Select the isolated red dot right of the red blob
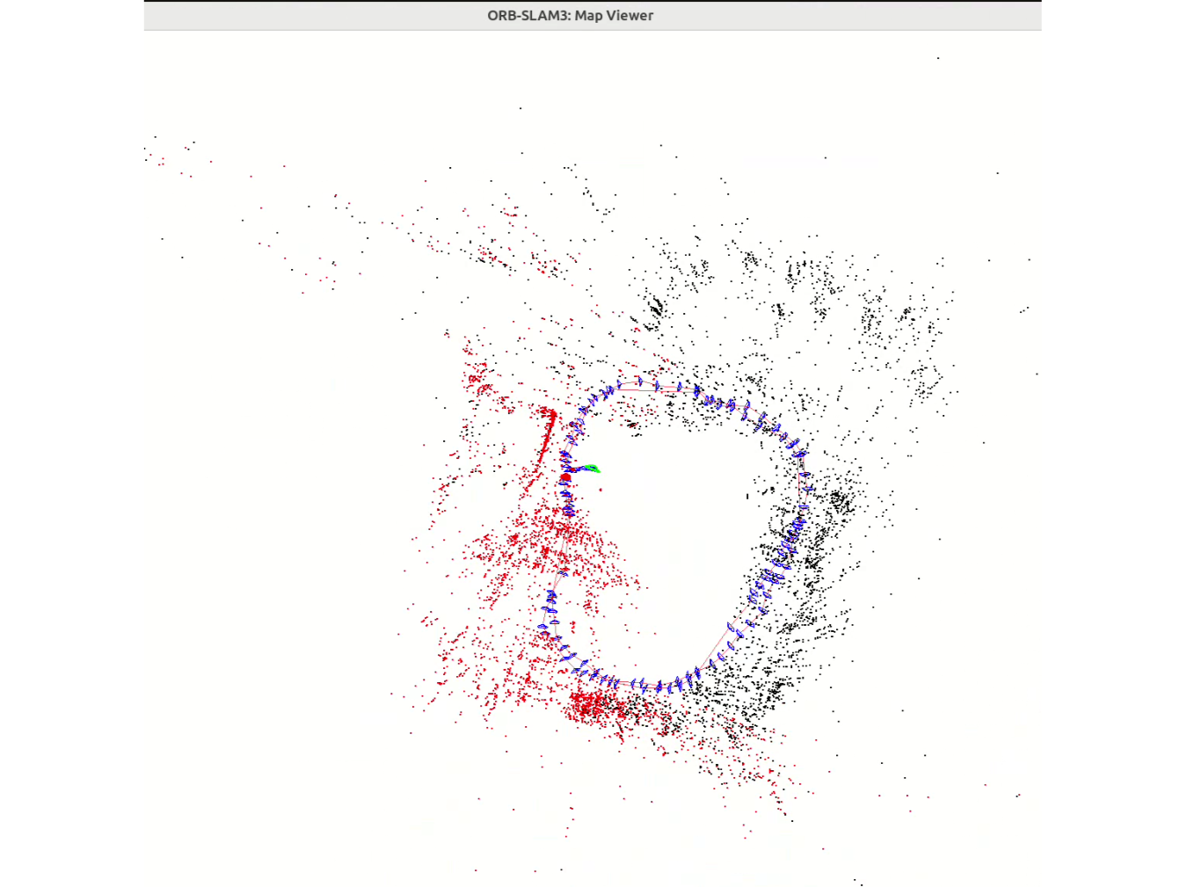Image resolution: width=1186 pixels, height=887 pixels. click(600, 490)
